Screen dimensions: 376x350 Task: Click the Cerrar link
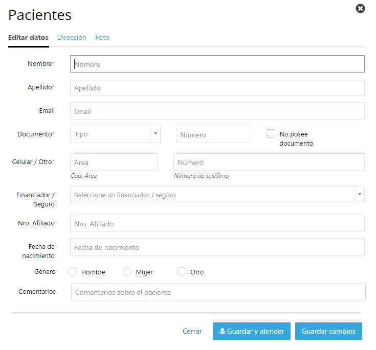click(x=192, y=331)
